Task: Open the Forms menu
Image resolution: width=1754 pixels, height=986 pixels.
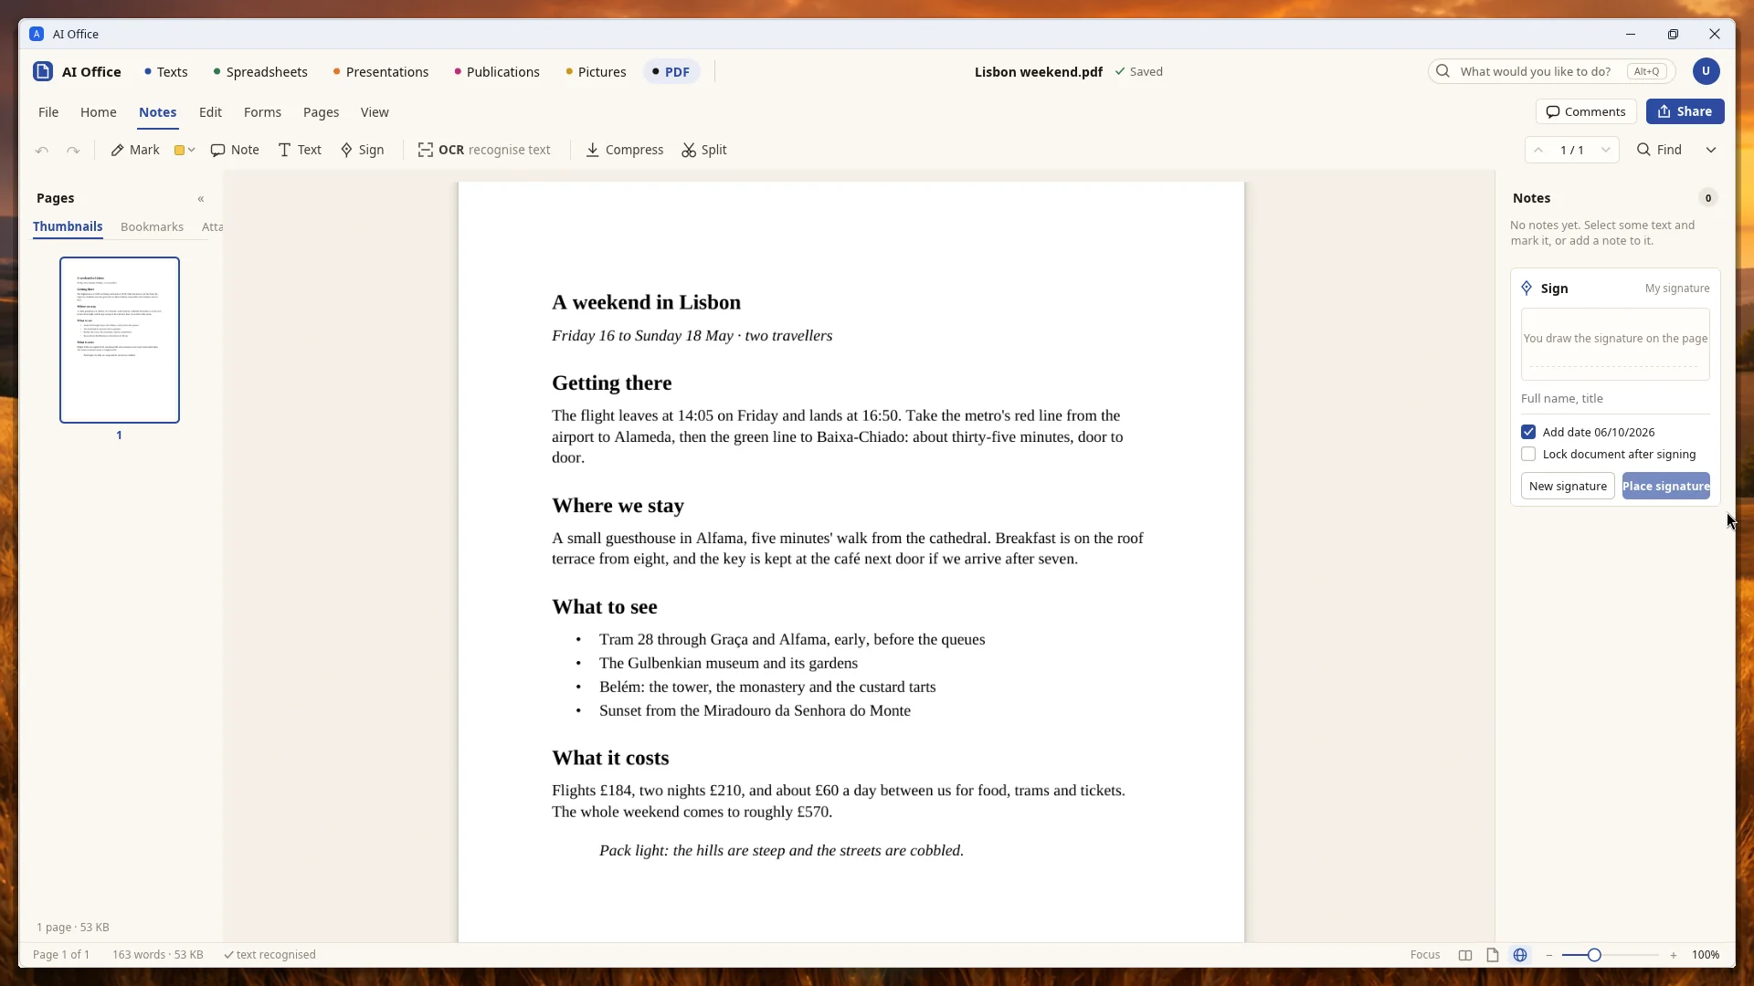Action: (x=262, y=112)
